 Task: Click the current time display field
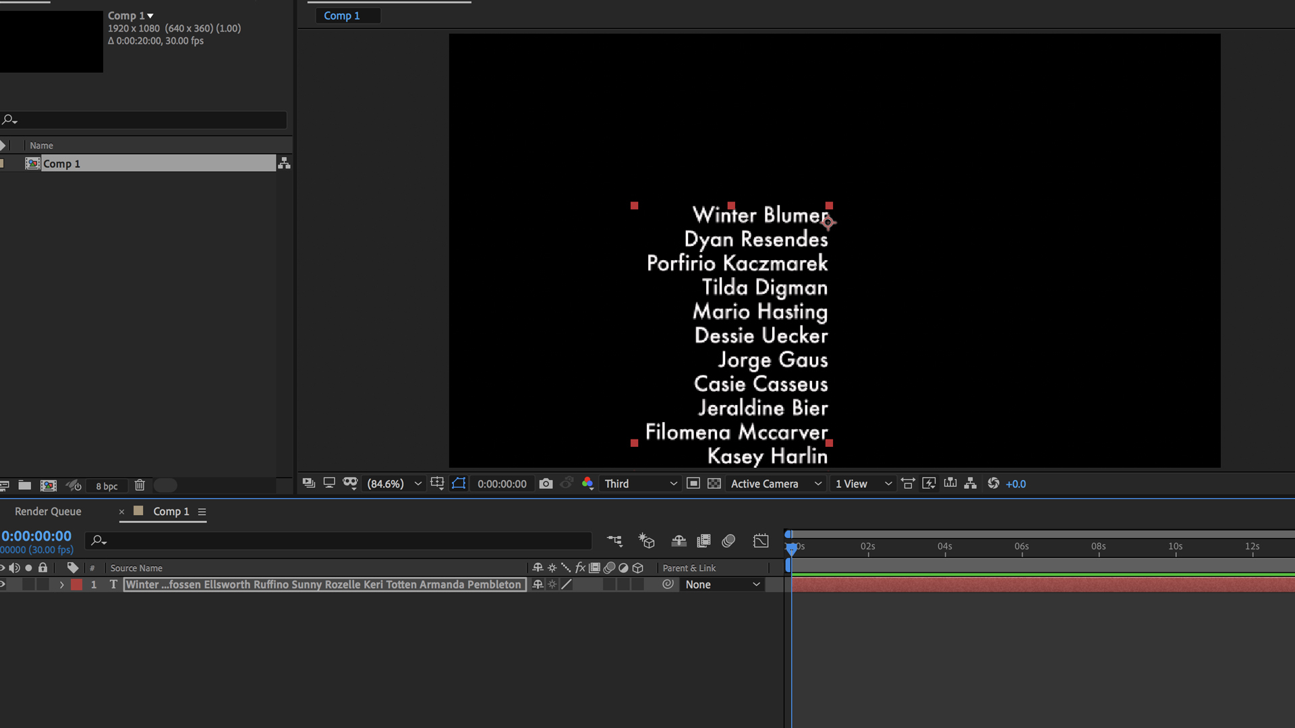[x=37, y=535]
